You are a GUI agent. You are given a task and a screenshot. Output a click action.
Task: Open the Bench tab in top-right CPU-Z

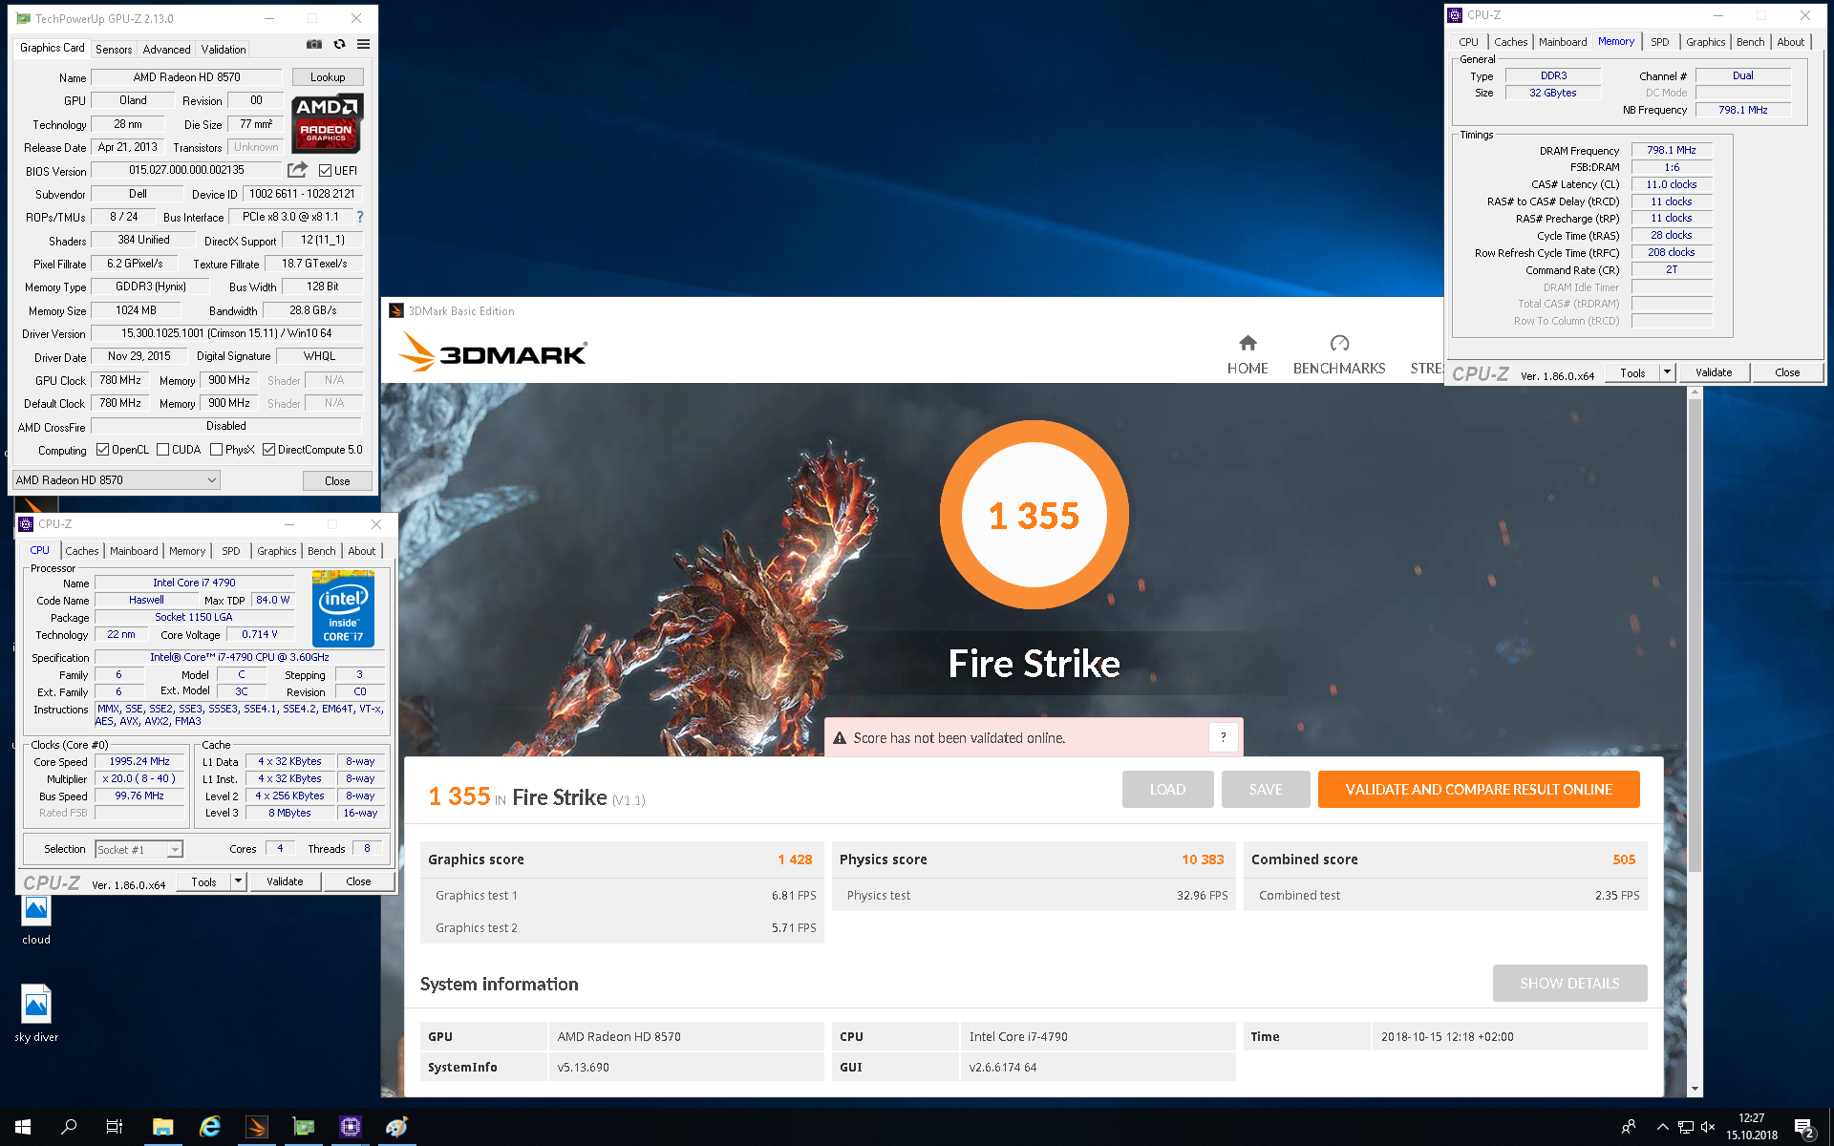click(1751, 42)
